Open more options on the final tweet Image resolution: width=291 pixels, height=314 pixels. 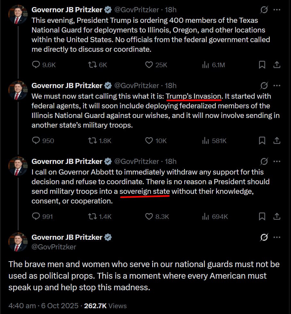point(277,238)
